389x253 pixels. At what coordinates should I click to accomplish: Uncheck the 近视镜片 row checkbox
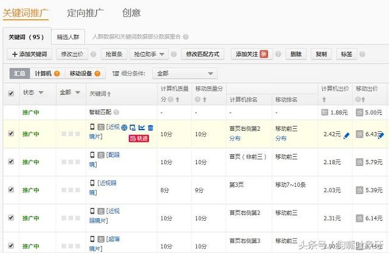(11, 134)
